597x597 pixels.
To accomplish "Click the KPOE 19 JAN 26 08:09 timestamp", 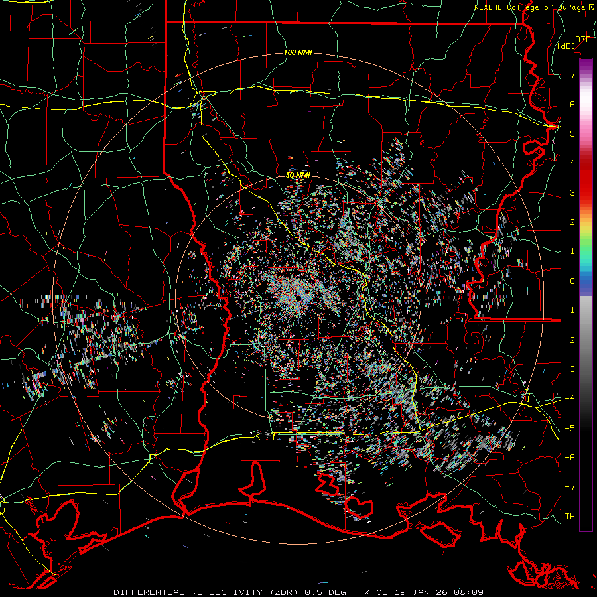I will 424,592.
